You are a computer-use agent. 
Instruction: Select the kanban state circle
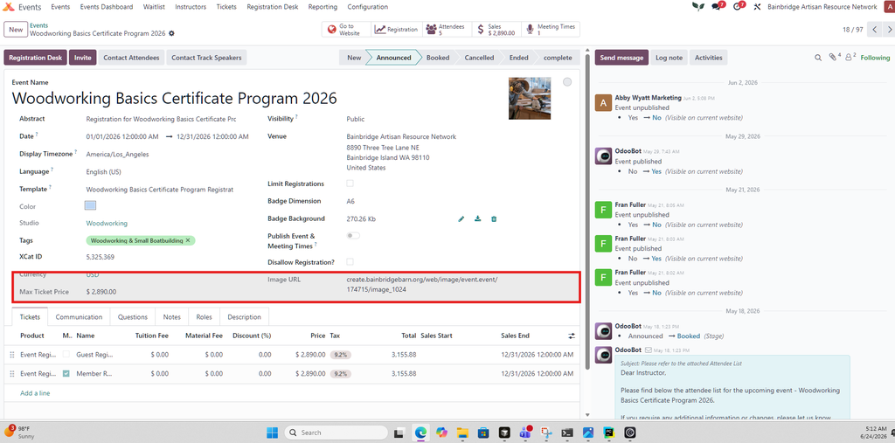point(566,82)
